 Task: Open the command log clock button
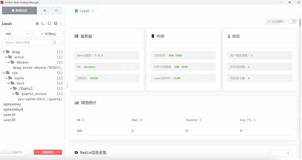click(56, 11)
